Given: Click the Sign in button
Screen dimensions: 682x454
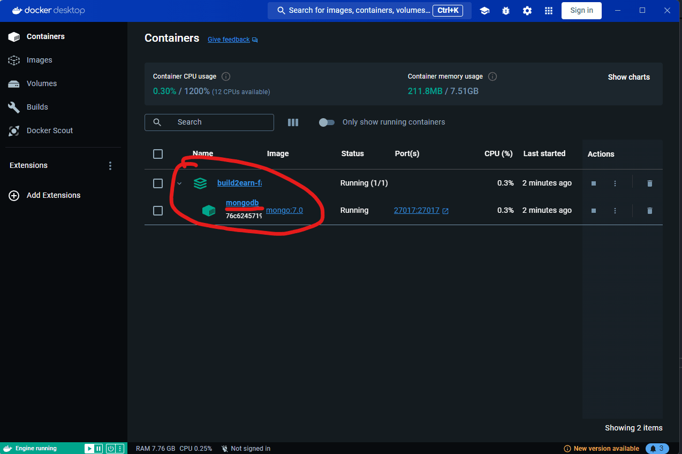Looking at the screenshot, I should (581, 10).
